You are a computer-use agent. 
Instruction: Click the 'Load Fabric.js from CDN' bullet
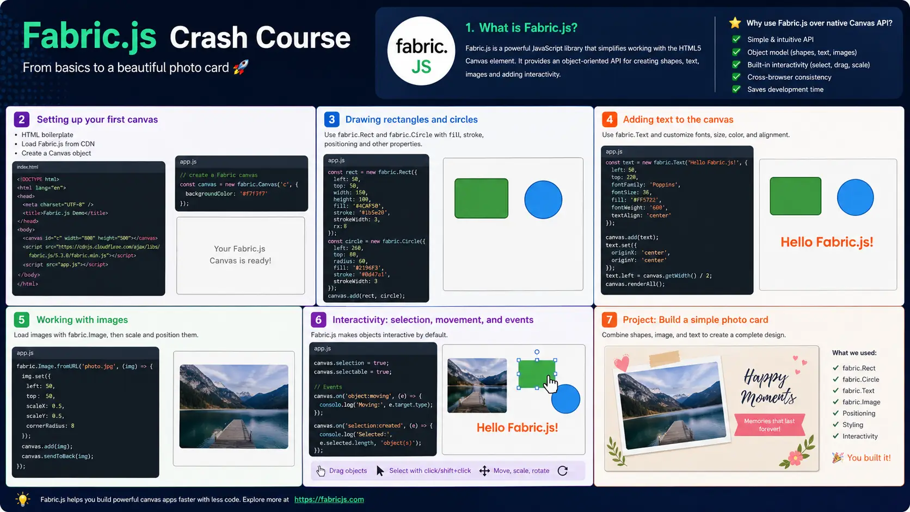tap(58, 144)
